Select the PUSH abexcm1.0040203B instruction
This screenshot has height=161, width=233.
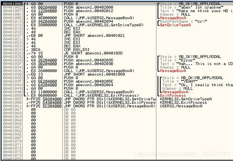coord(88,64)
